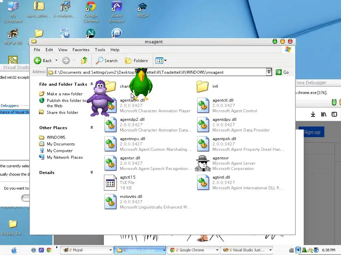Click the green Back arrow icon
This screenshot has width=341, height=255.
pos(37,60)
